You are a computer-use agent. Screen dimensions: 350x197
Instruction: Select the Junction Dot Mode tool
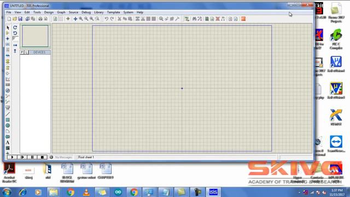[x=8, y=39]
